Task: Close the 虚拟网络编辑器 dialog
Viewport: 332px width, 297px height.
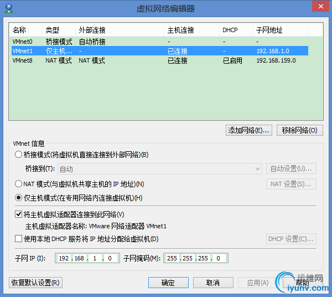Action: pos(321,6)
